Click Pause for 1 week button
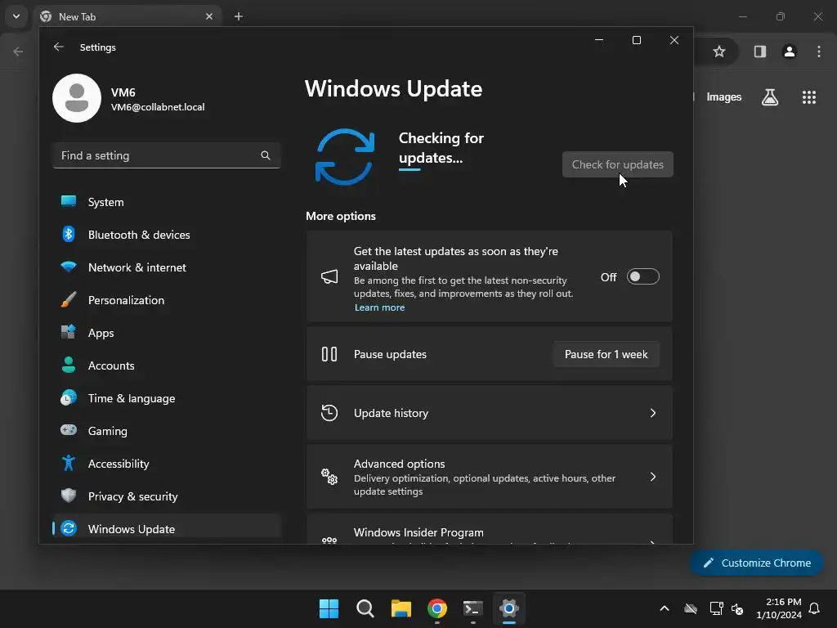The image size is (837, 628). 606,355
